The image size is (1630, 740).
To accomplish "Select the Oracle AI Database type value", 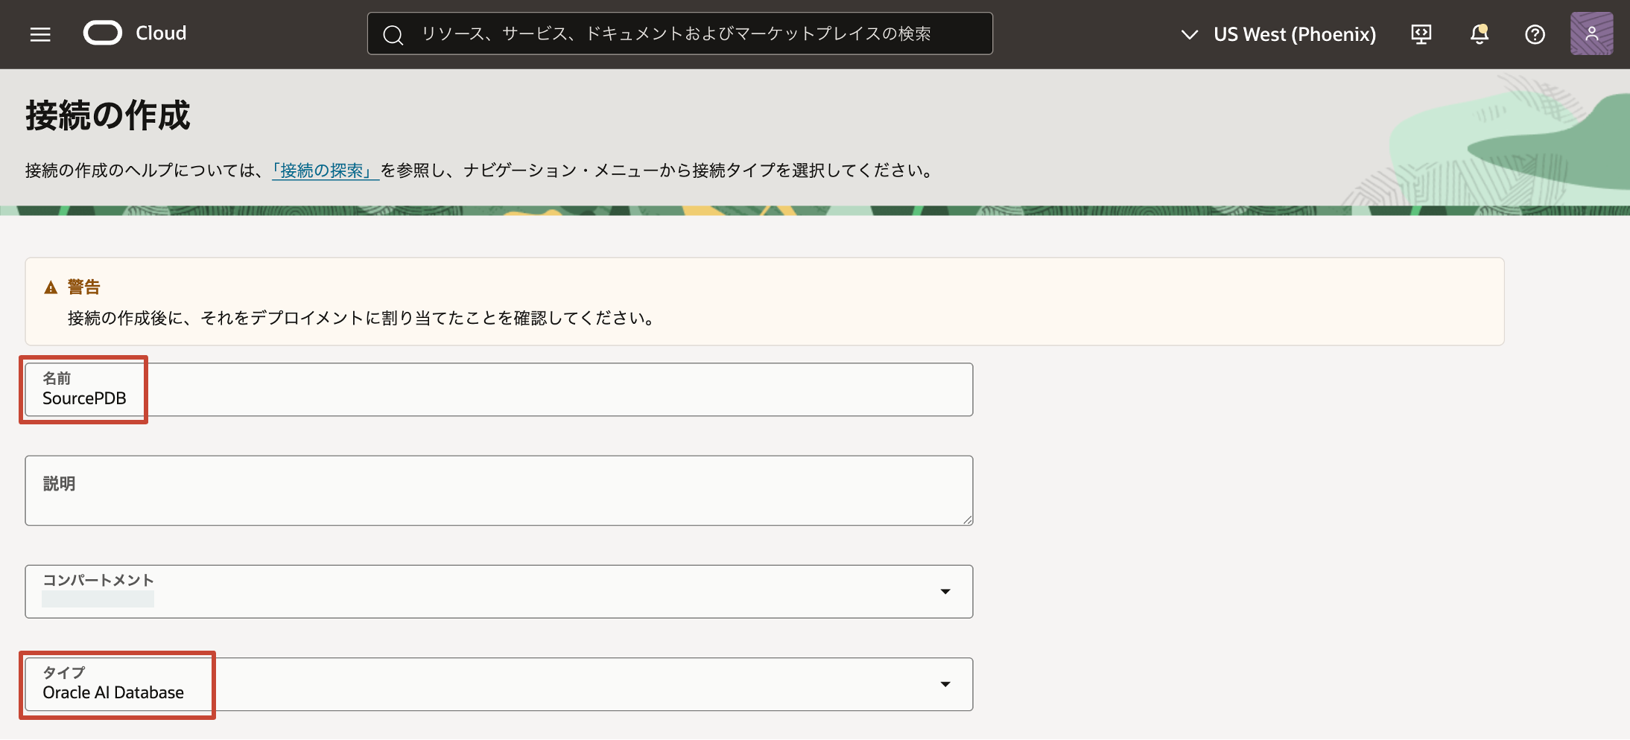I will coord(112,692).
